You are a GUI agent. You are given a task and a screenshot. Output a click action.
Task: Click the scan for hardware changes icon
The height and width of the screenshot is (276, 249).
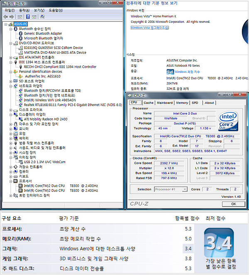click(42, 17)
